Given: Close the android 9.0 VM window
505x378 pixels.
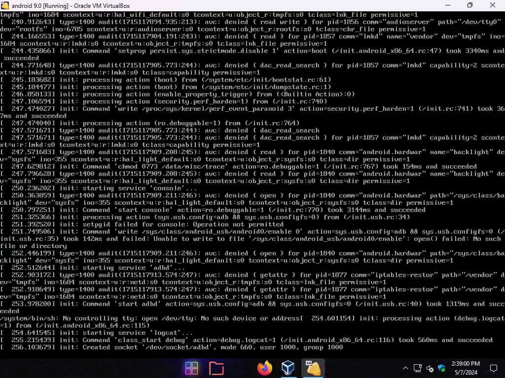Looking at the screenshot, I should tap(493, 5).
